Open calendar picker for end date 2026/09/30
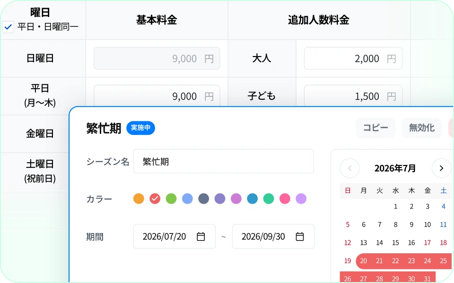Image resolution: width=454 pixels, height=283 pixels. point(300,236)
